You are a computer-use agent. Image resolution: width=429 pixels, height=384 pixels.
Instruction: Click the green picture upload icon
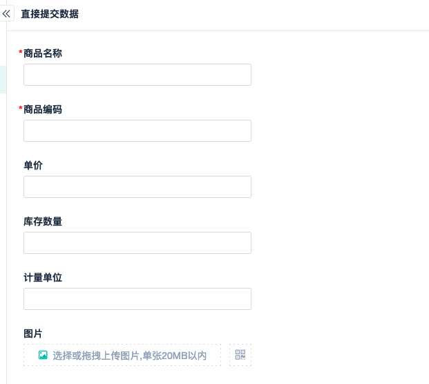43,355
